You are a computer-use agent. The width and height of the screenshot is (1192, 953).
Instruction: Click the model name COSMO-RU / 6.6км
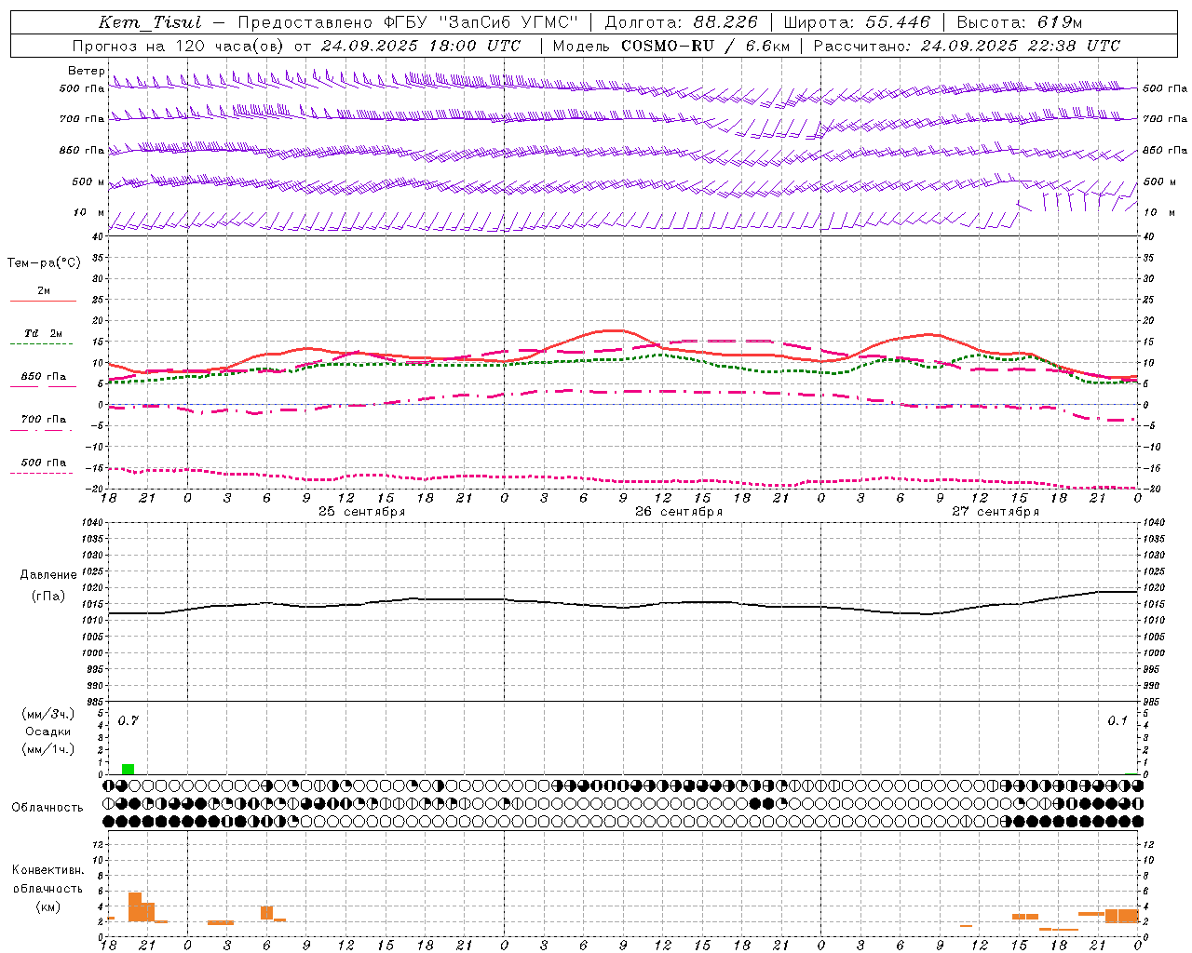tap(705, 46)
